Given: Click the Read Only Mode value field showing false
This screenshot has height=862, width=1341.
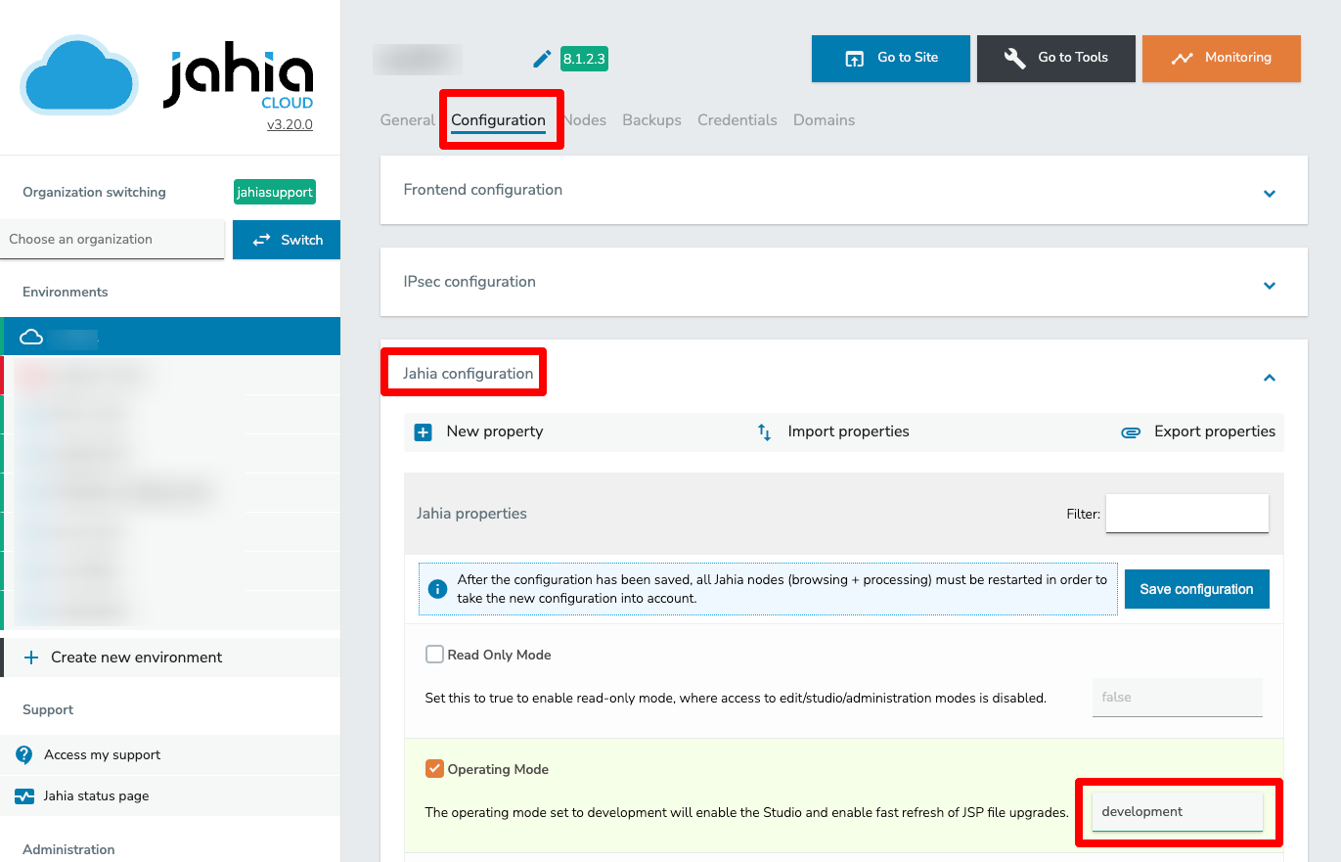Looking at the screenshot, I should tap(1177, 698).
